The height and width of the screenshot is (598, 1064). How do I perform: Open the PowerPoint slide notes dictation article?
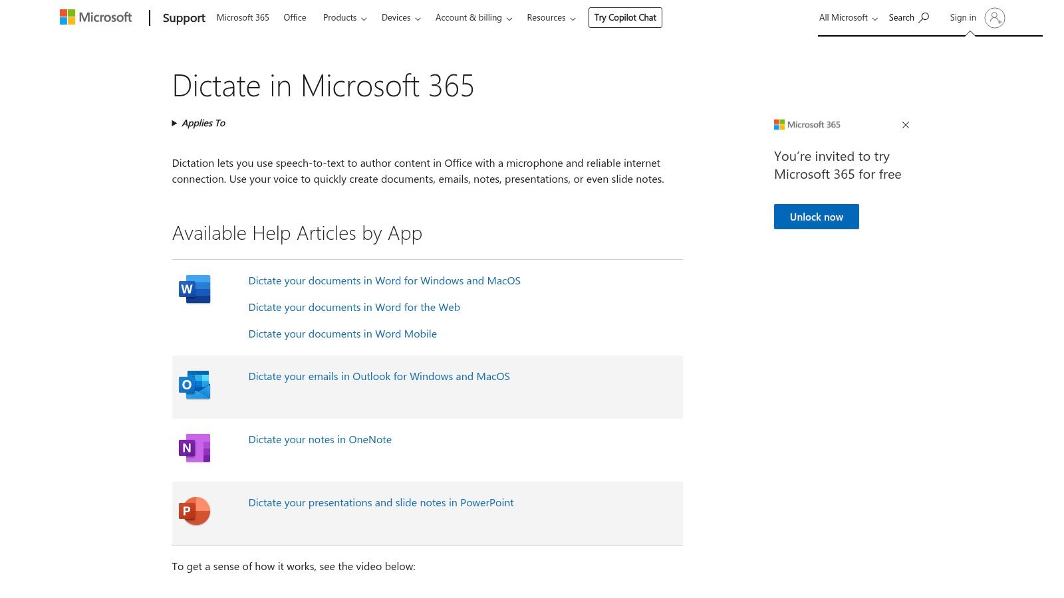[380, 502]
